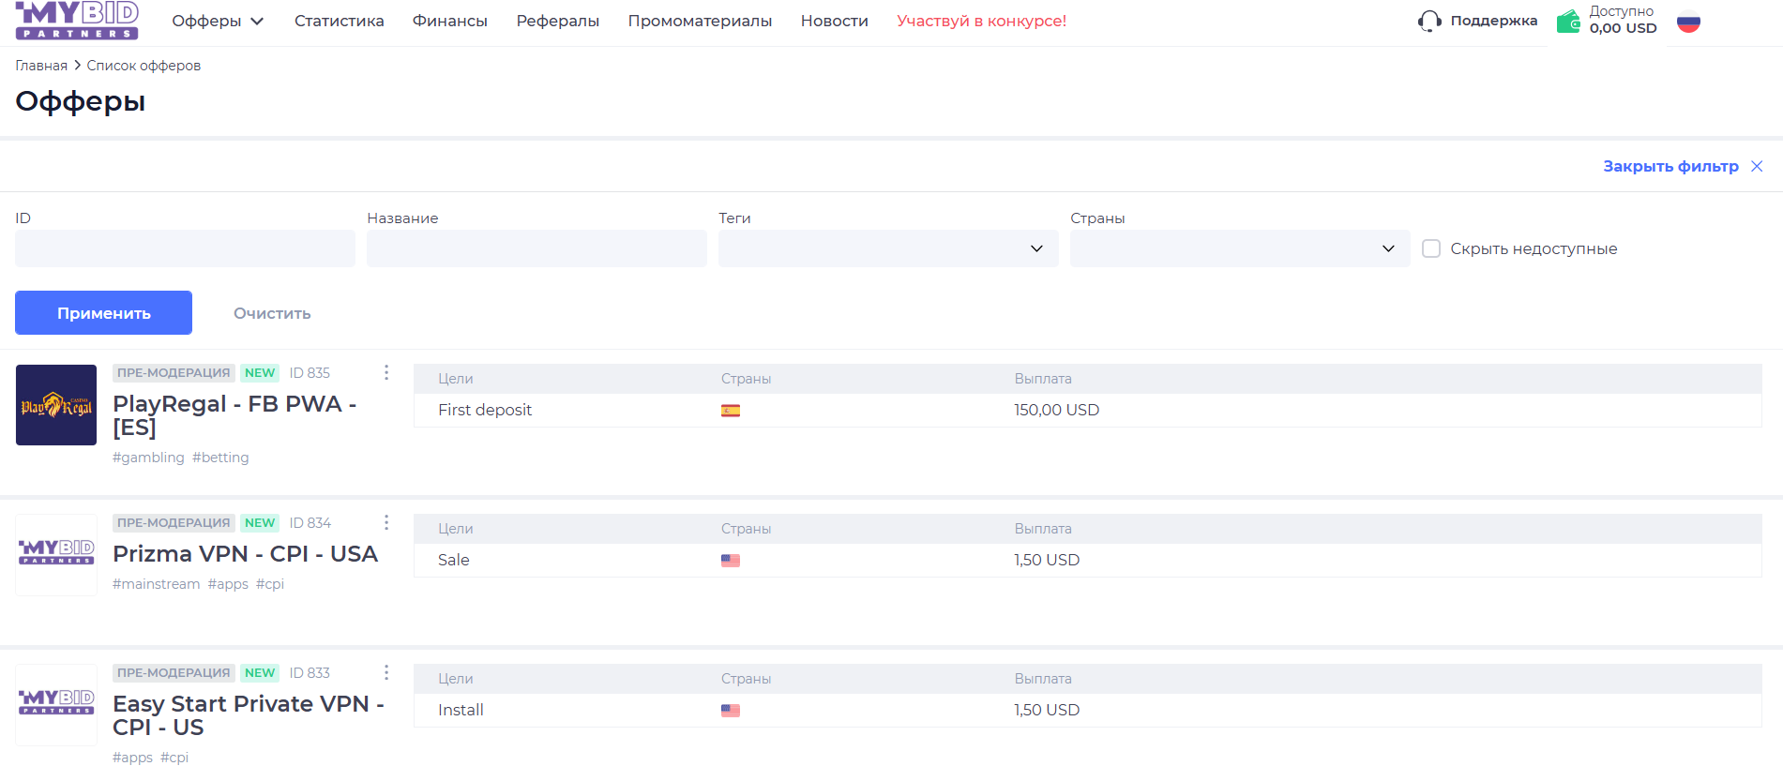Open the Теги dropdown
The width and height of the screenshot is (1783, 766).
coord(888,248)
